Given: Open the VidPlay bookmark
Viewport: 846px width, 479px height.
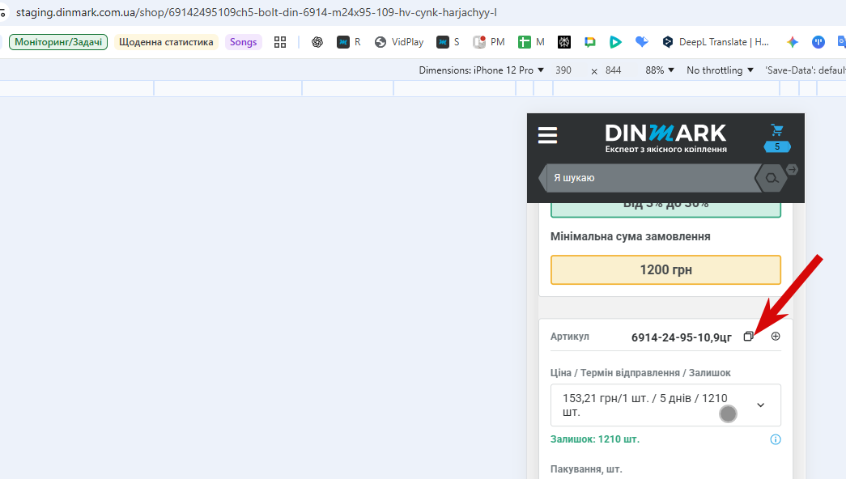Looking at the screenshot, I should (399, 42).
